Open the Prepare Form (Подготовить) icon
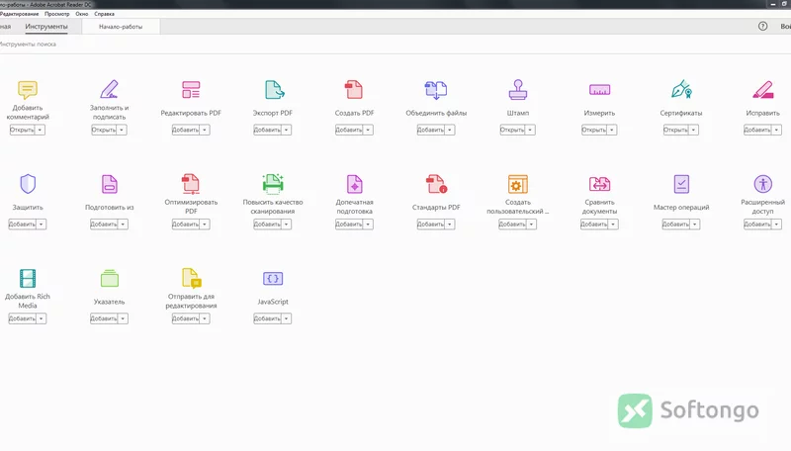This screenshot has height=451, width=791. coord(109,184)
